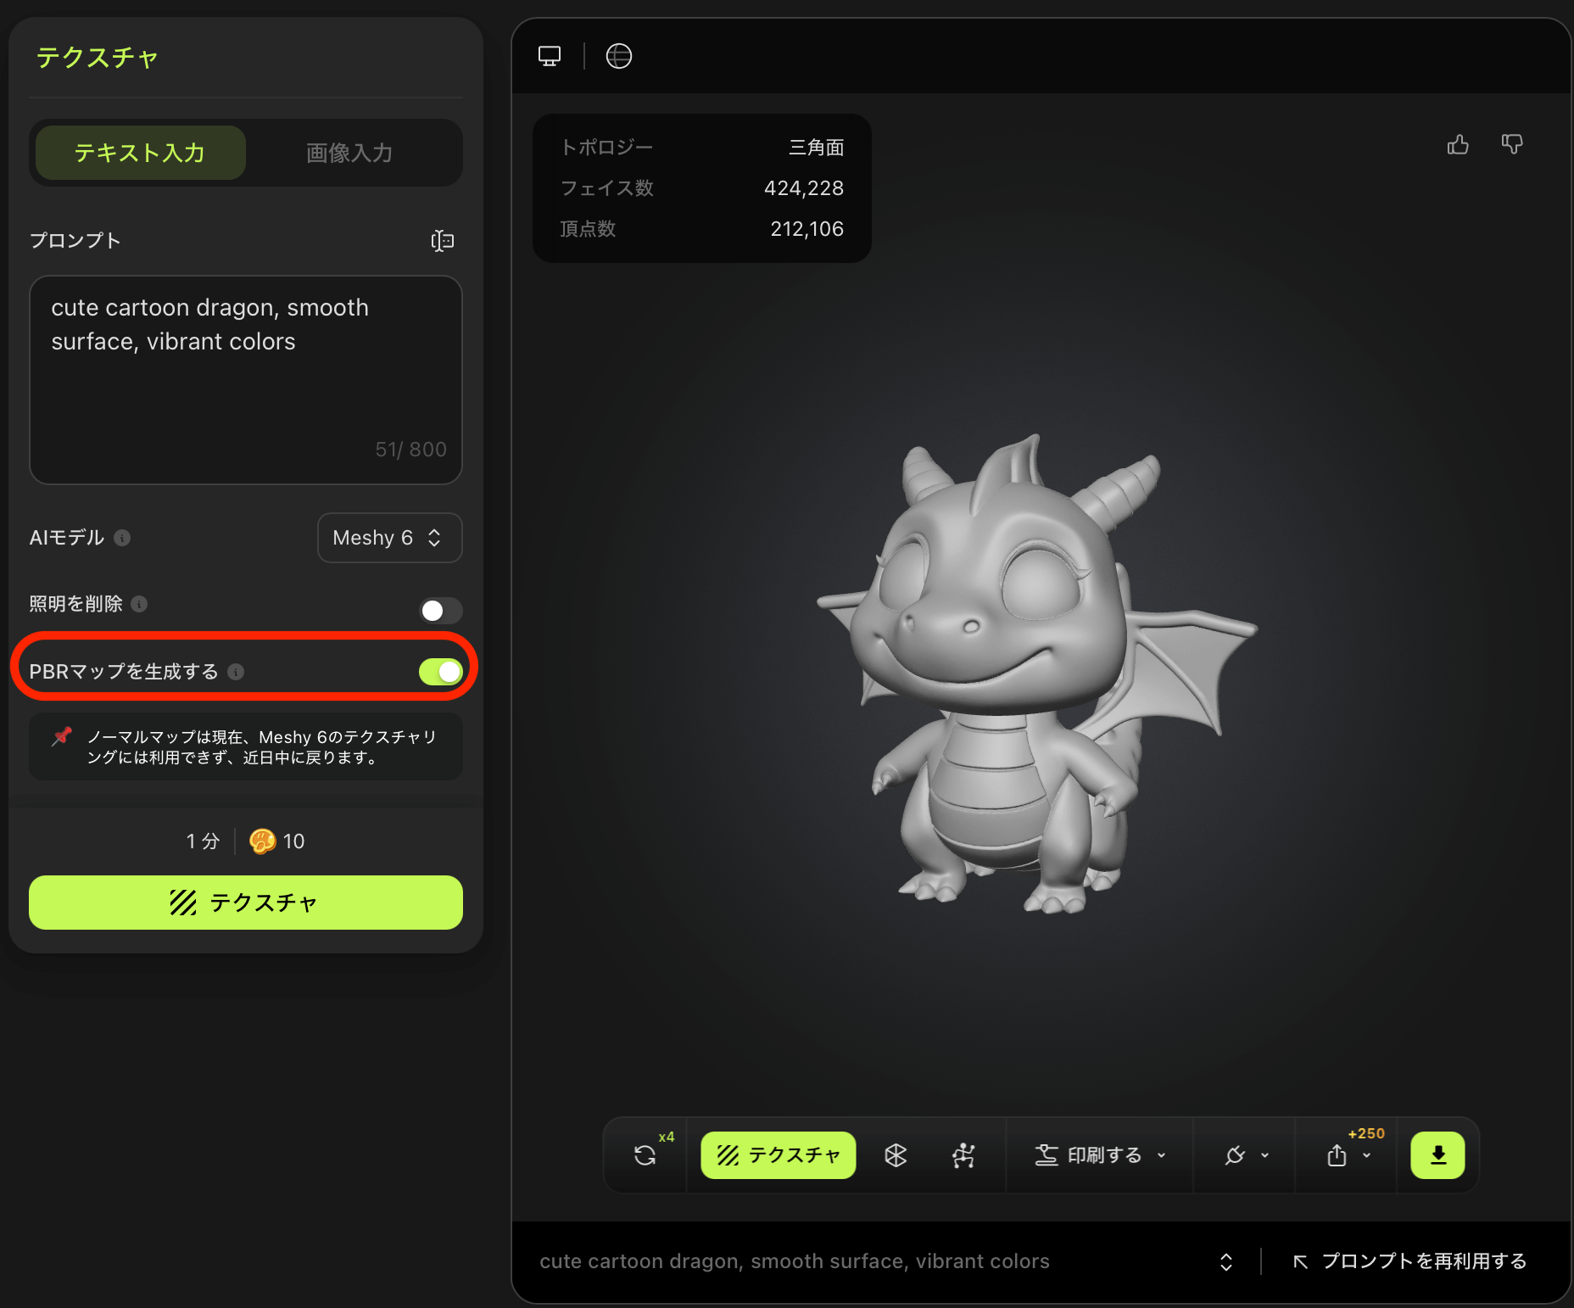
Task: Select the テキスト入力 tab
Action: (140, 153)
